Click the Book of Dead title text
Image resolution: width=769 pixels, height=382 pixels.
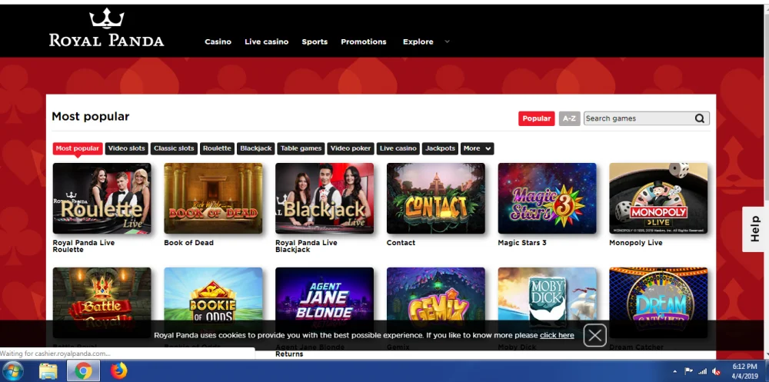tap(189, 243)
